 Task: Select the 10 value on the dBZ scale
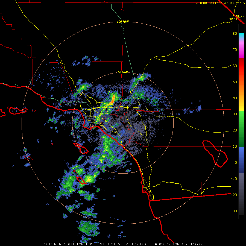(x=235, y=147)
